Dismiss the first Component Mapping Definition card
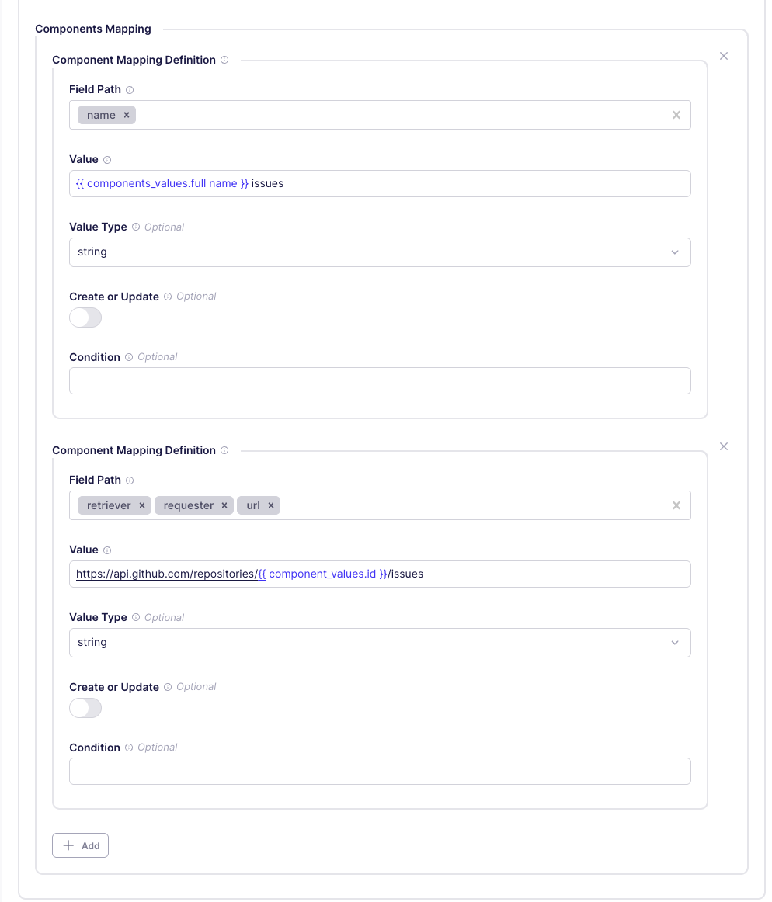772x902 pixels. [x=724, y=56]
